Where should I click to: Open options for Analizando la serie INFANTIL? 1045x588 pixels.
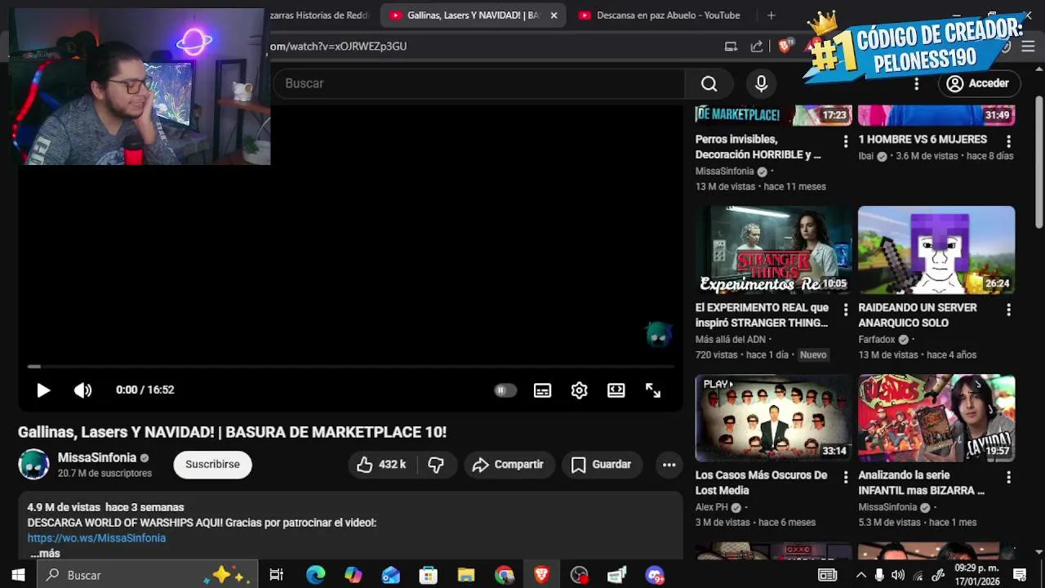click(1008, 477)
